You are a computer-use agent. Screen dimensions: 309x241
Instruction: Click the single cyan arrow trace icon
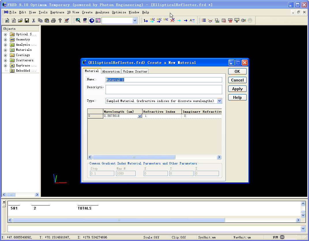tap(179, 20)
